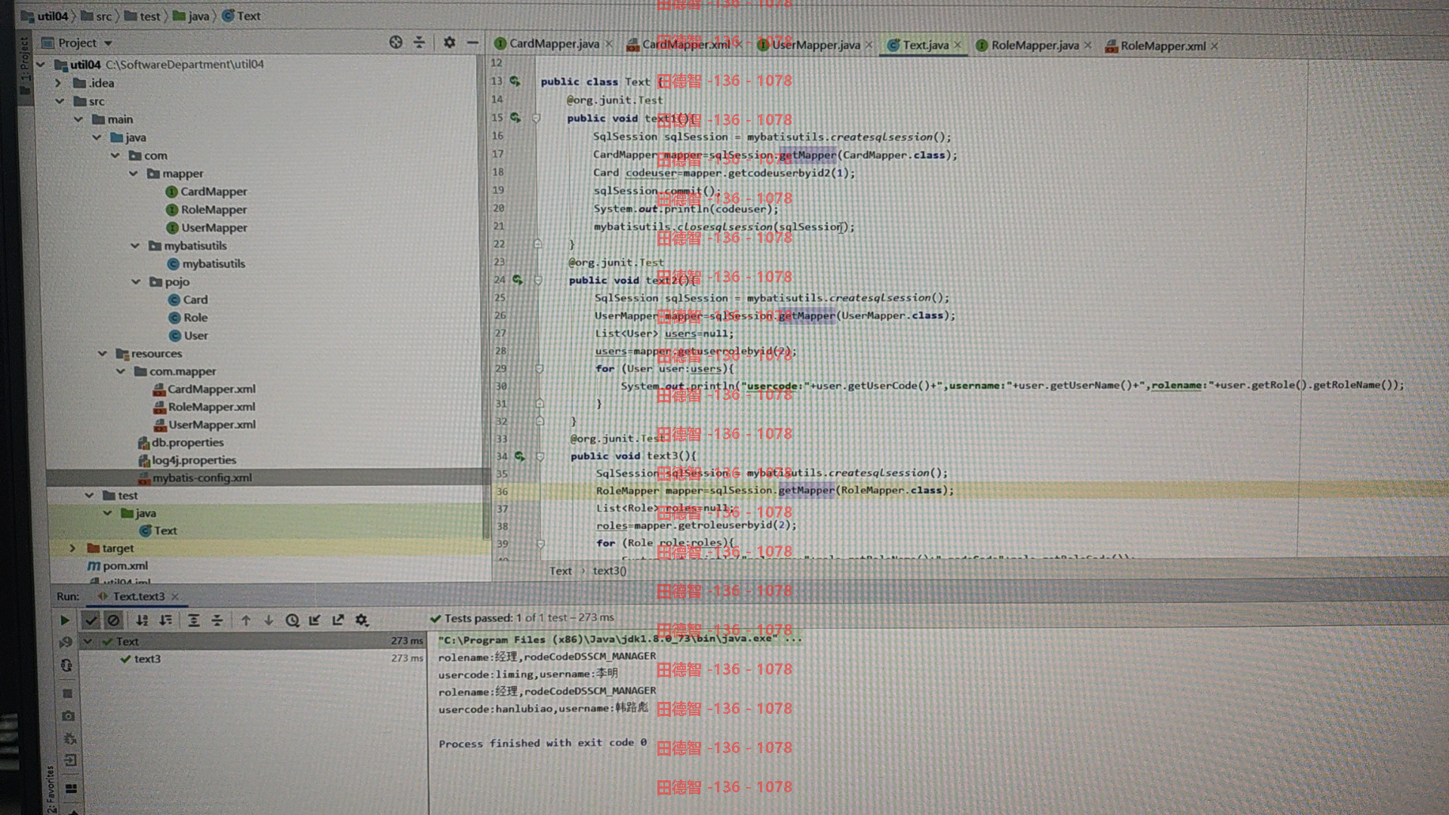Image resolution: width=1449 pixels, height=815 pixels.
Task: Click rerun failed tests icon
Action: tap(66, 642)
